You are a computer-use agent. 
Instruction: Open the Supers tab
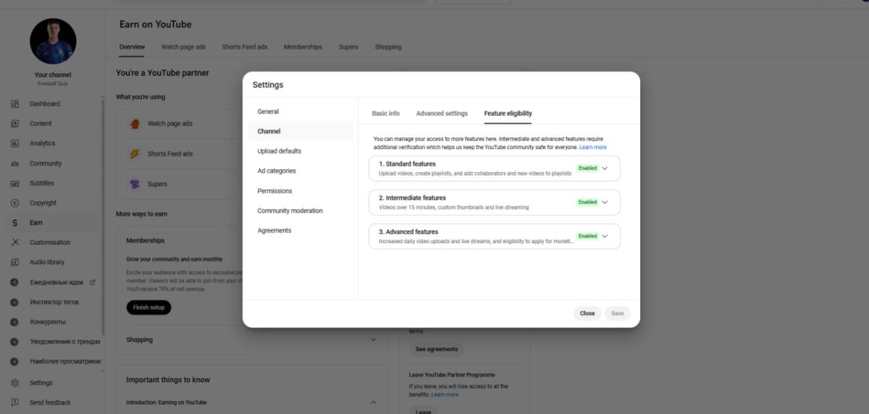pos(348,47)
